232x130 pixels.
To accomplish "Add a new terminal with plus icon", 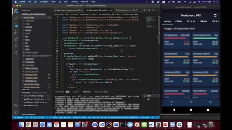I will pyautogui.click(x=147, y=92).
